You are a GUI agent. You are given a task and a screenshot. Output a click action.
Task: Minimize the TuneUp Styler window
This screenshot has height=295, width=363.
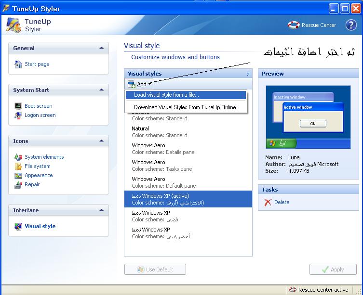click(x=334, y=9)
